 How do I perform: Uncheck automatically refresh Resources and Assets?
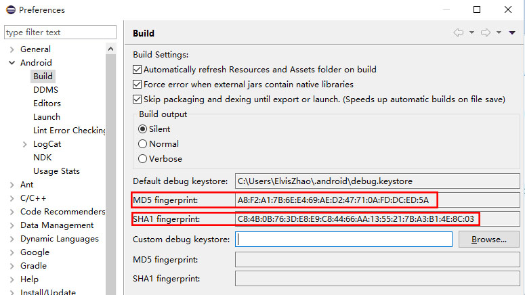(x=137, y=70)
